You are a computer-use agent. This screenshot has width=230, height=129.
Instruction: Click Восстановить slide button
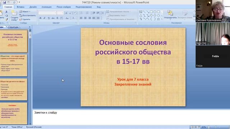pyautogui.click(x=27, y=15)
